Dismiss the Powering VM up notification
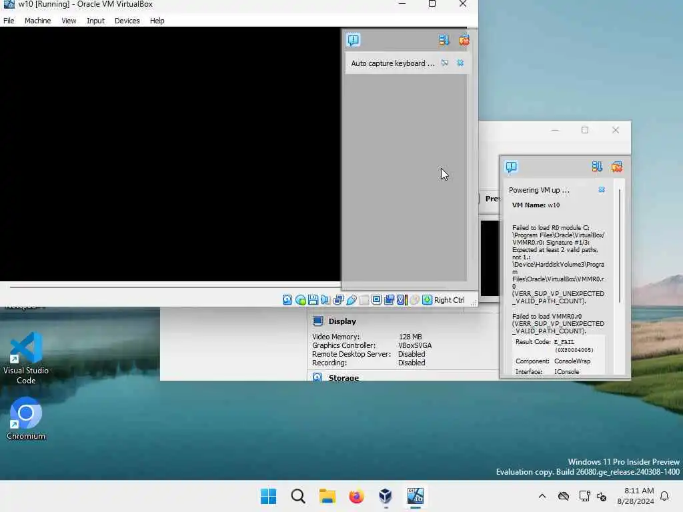683x512 pixels. pos(602,190)
